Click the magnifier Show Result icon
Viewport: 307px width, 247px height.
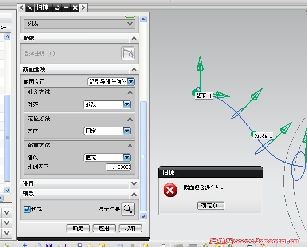coord(128,209)
